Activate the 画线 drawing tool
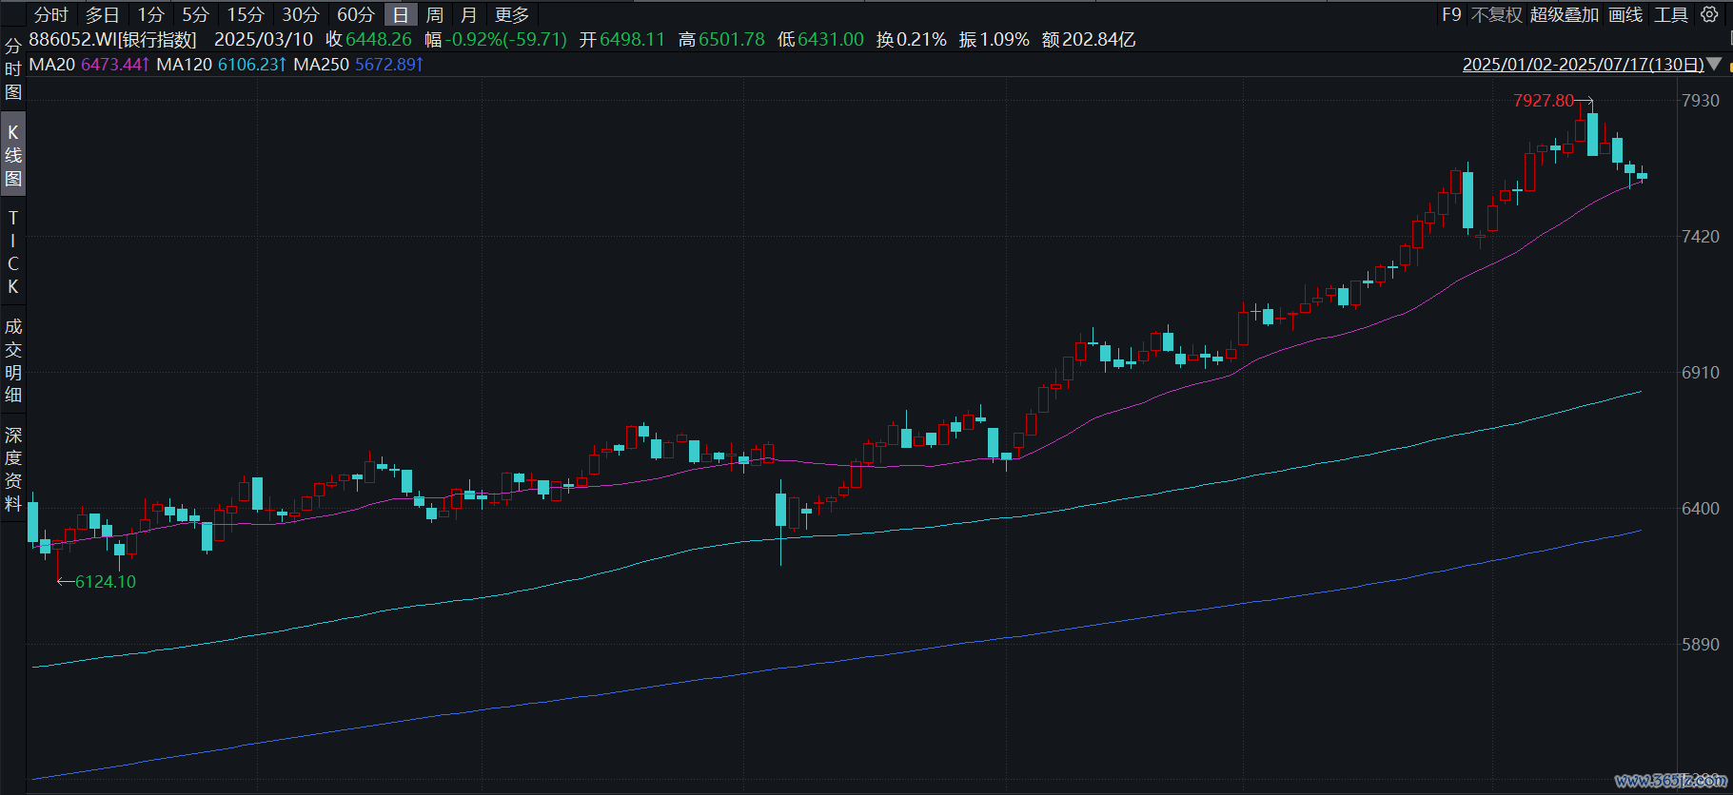Image resolution: width=1733 pixels, height=795 pixels. [1625, 14]
